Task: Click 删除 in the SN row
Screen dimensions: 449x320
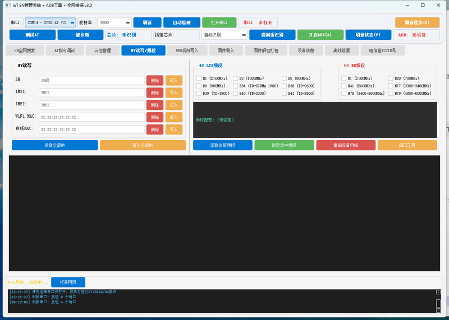Action: (x=155, y=80)
